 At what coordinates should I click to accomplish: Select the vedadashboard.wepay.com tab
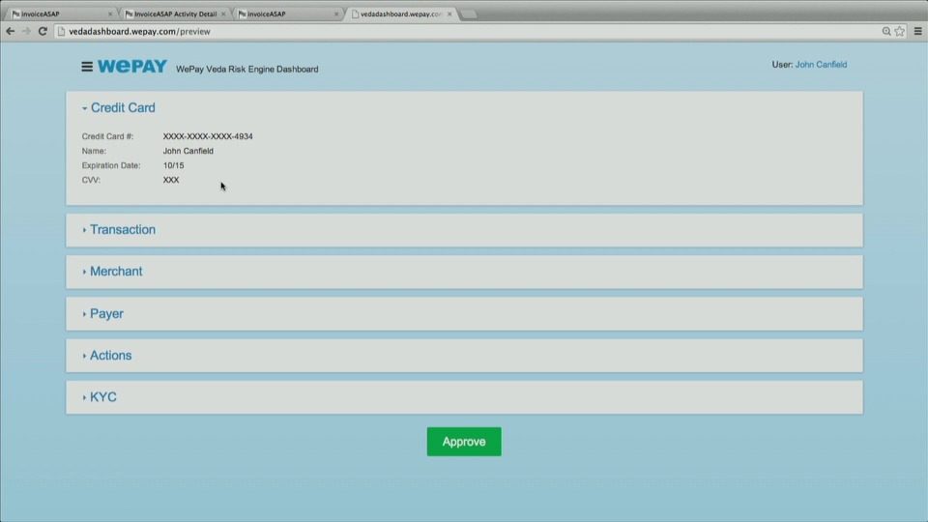pos(400,14)
